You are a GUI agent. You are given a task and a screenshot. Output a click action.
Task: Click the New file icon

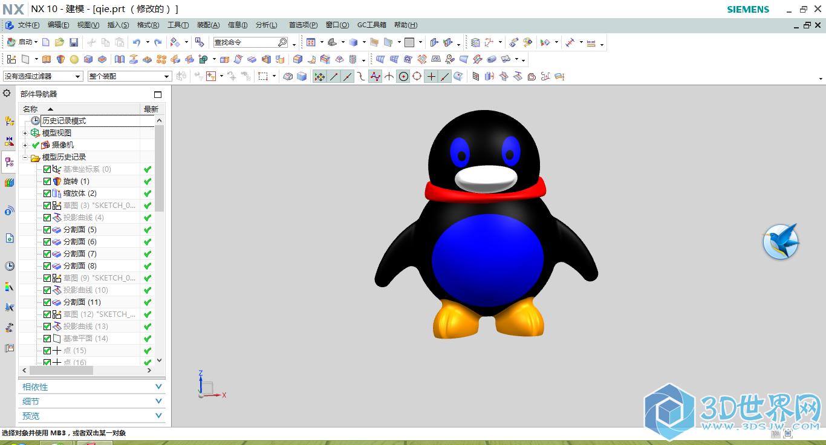click(x=46, y=42)
